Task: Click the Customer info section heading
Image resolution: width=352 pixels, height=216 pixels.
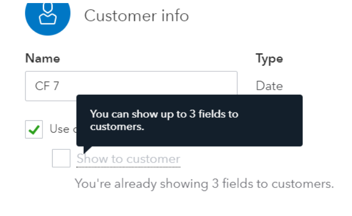Action: tap(136, 16)
